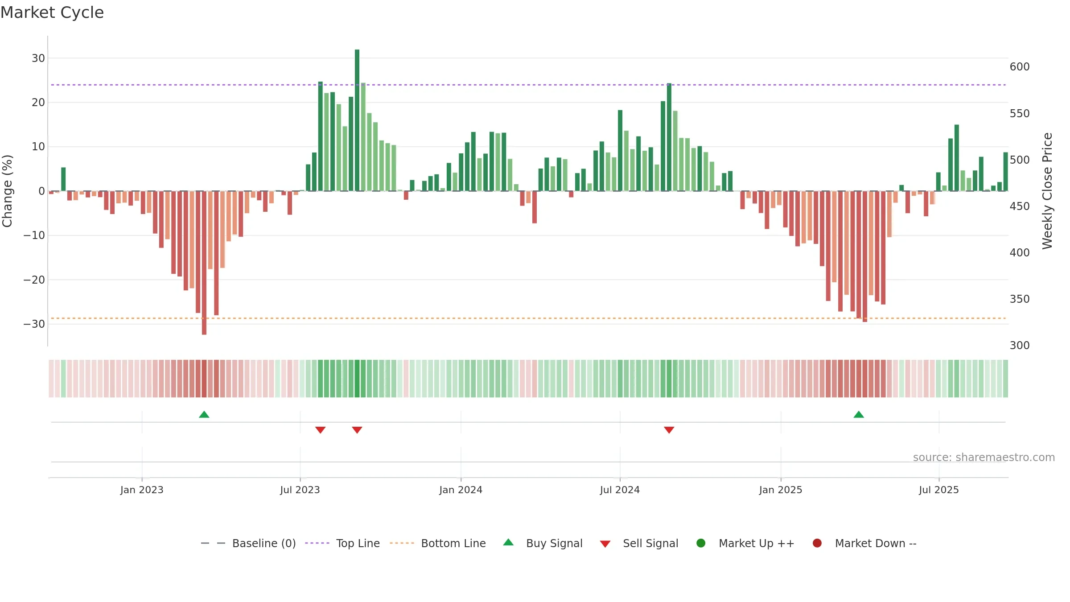Screen dimensions: 1070x602
Task: Click the orange dotted Bottom Line swatch in legend
Action: (402, 543)
